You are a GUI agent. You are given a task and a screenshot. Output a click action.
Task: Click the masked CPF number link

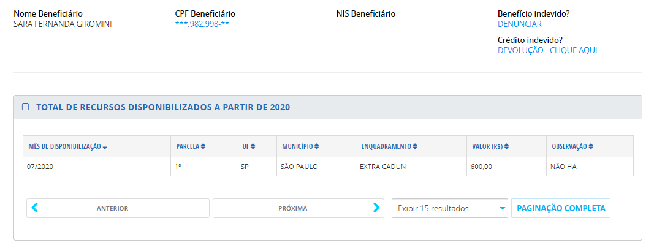(202, 24)
